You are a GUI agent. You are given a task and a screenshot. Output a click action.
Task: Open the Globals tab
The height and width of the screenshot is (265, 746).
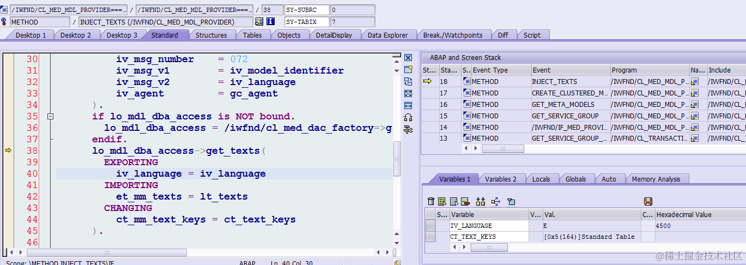[x=575, y=179]
